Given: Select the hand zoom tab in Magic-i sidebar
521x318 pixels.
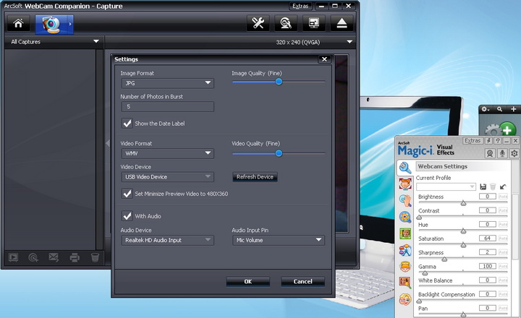Looking at the screenshot, I should 405,200.
